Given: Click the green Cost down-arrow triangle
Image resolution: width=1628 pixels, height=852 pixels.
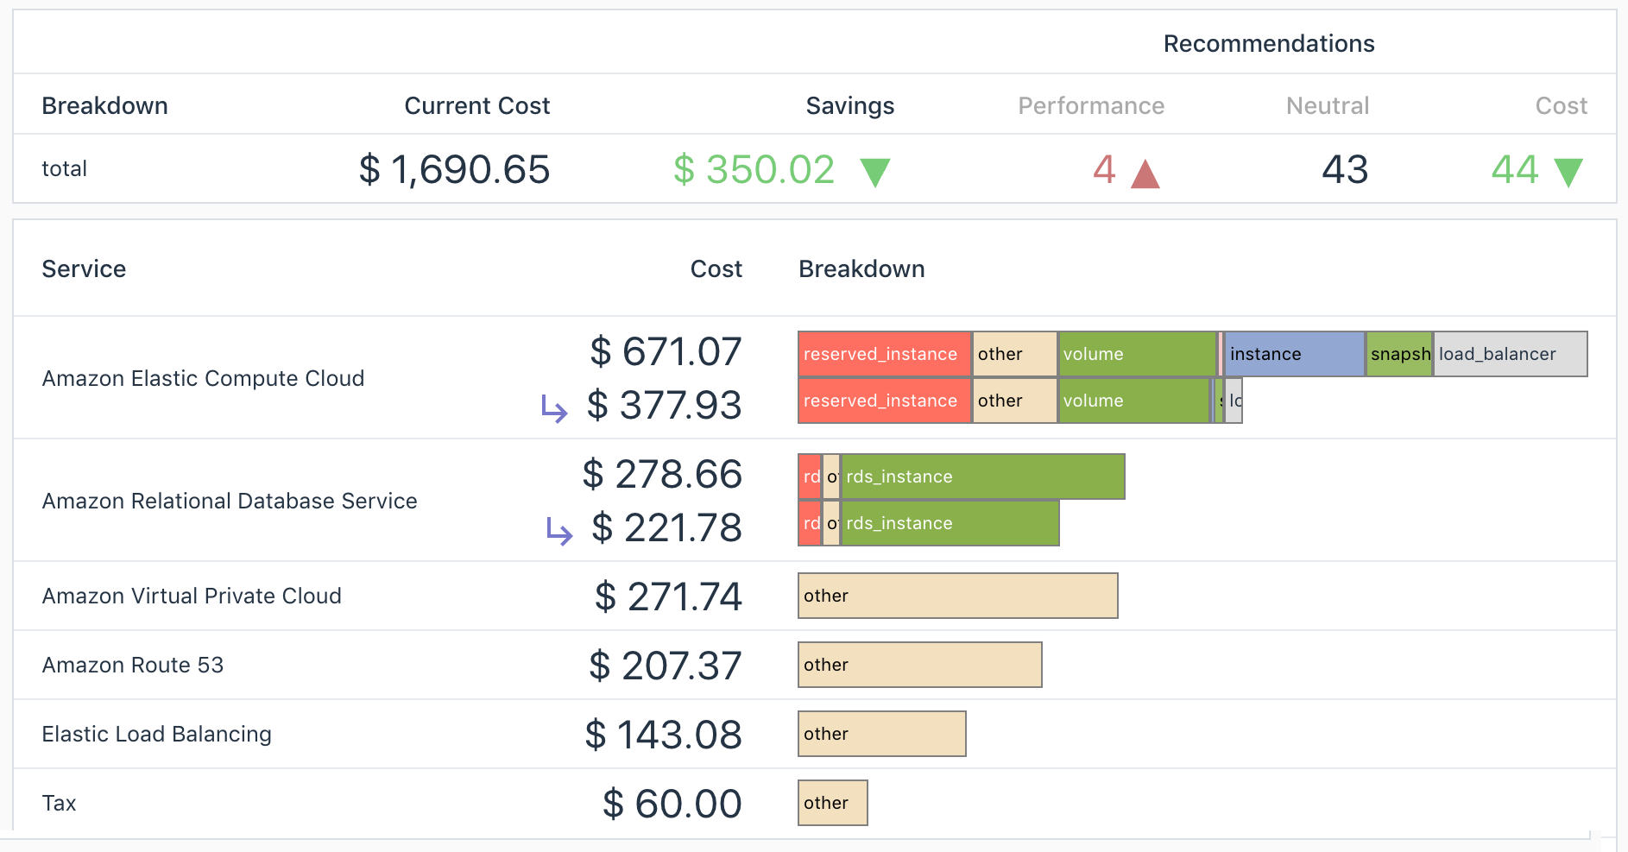Looking at the screenshot, I should (x=1569, y=171).
